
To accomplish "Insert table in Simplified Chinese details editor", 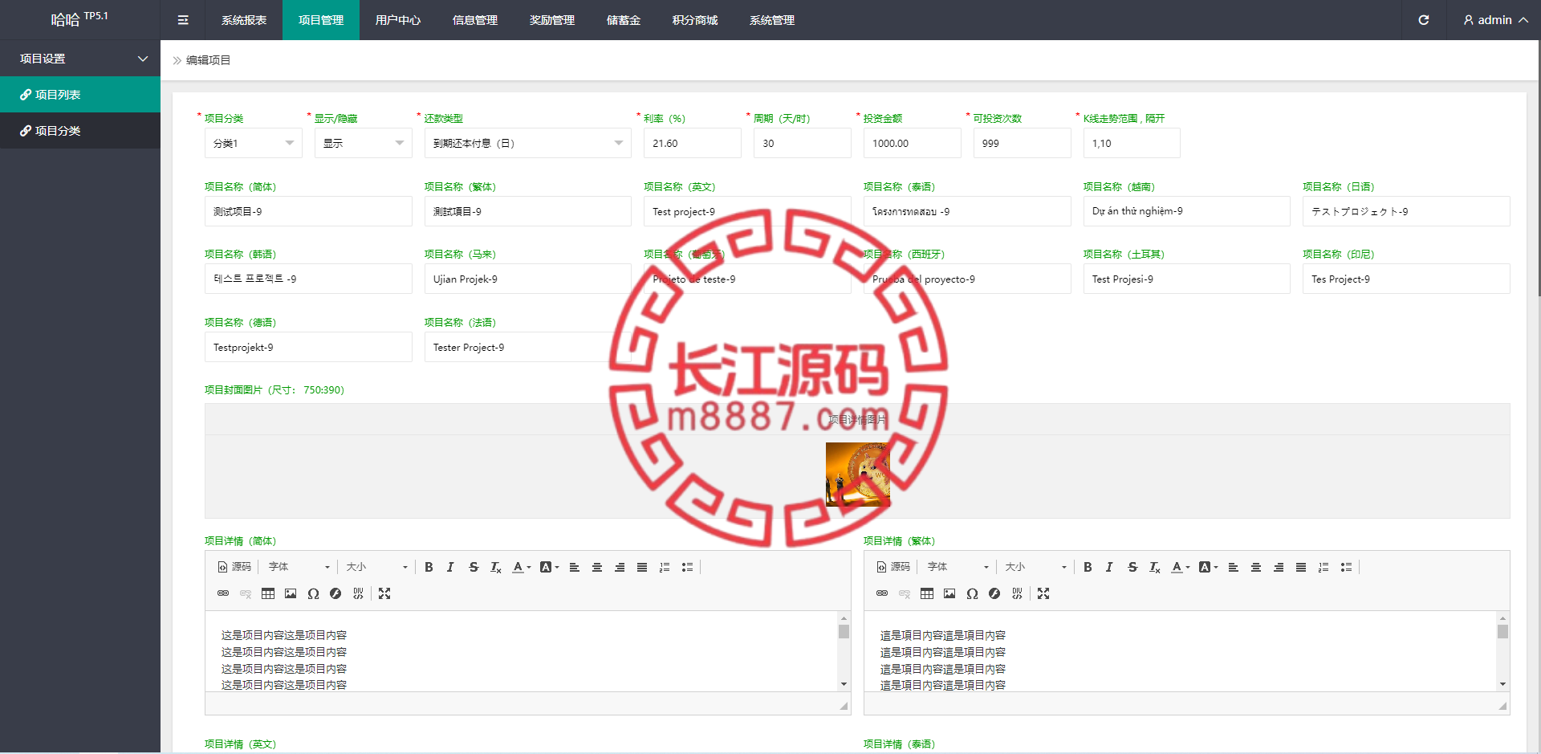I will tap(268, 593).
